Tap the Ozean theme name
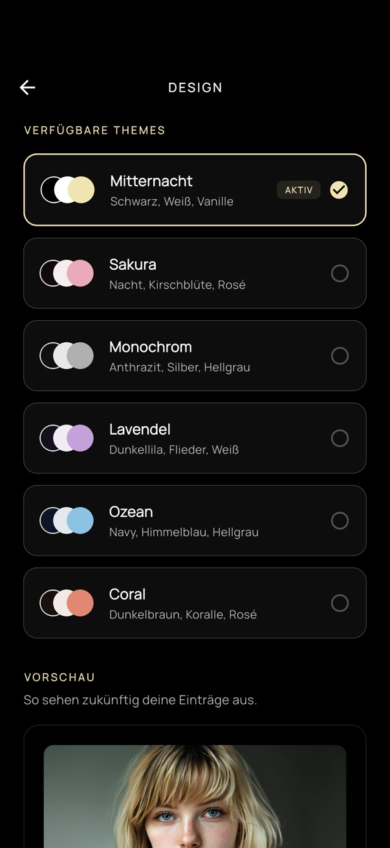 (131, 512)
